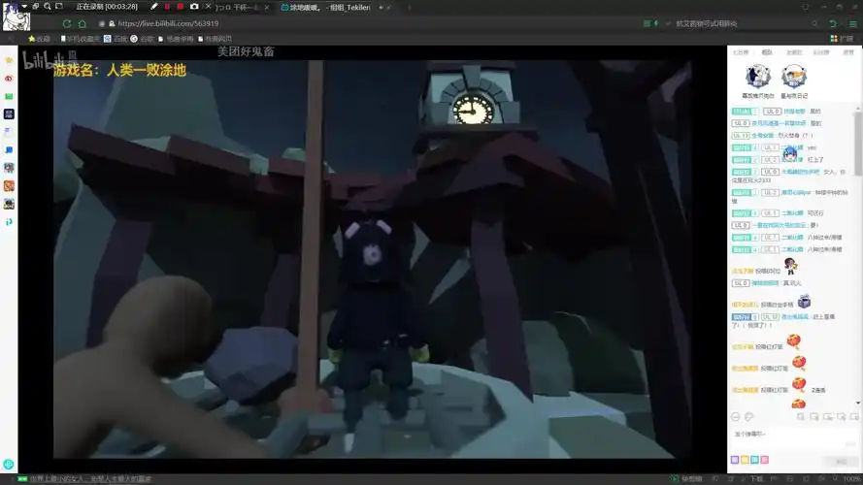This screenshot has width=863, height=485.
Task: Select the first tab in chat panel header
Action: (x=741, y=52)
